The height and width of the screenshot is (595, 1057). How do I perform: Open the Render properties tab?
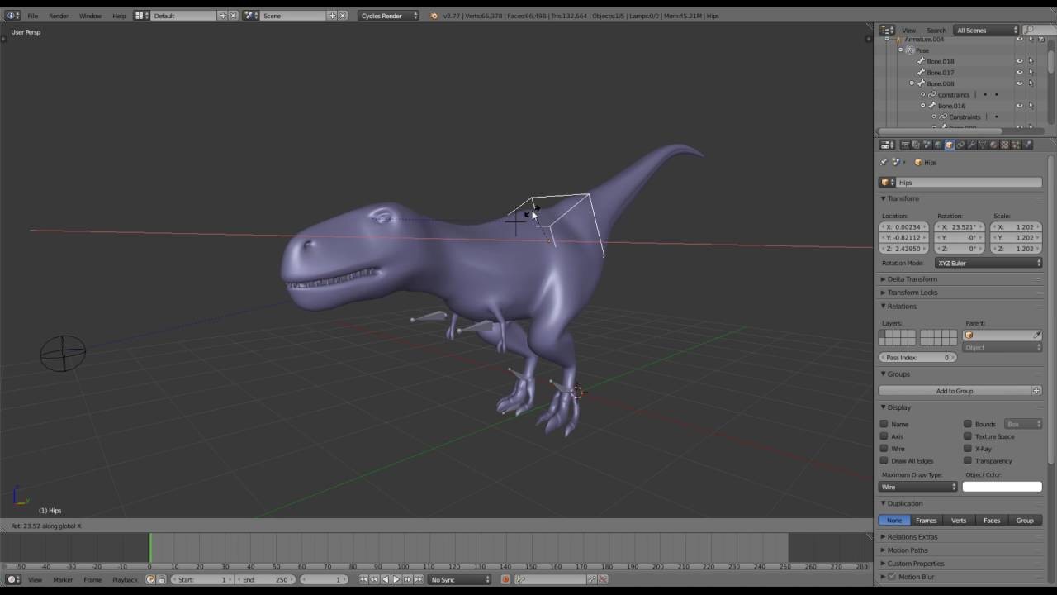(906, 145)
